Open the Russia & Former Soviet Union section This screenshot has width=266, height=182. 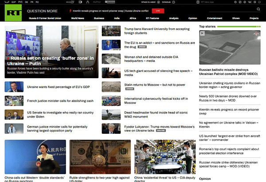click(45, 18)
